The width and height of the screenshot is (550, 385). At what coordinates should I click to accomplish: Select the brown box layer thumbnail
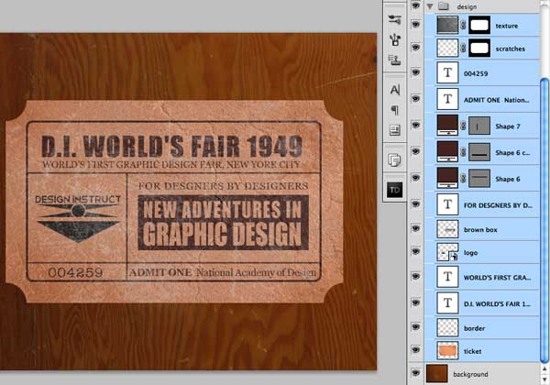tap(447, 229)
